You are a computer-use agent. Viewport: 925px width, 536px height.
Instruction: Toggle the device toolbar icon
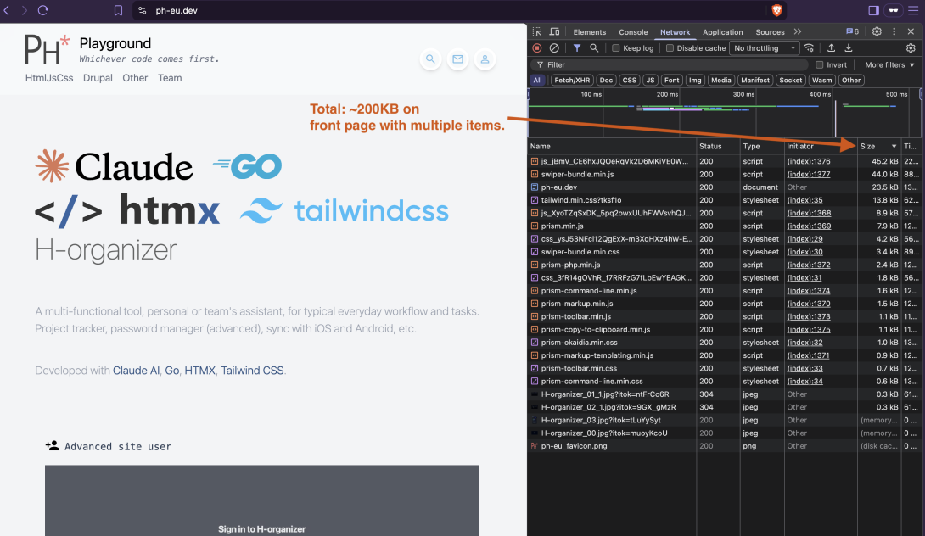[554, 32]
